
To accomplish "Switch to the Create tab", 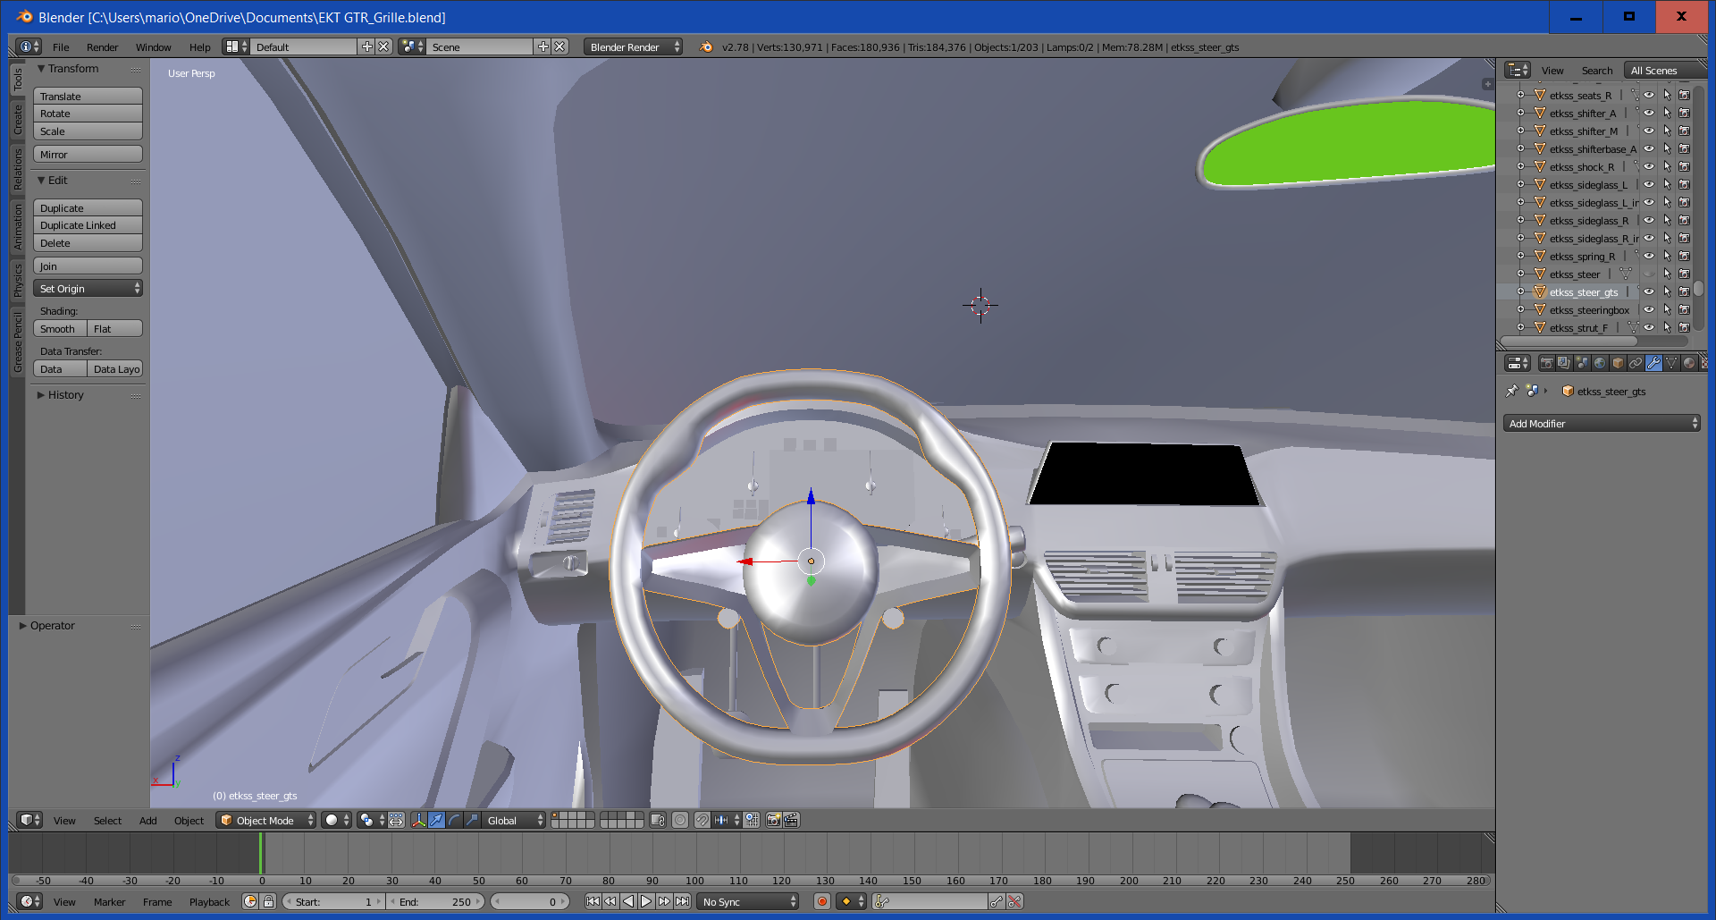I will pyautogui.click(x=17, y=119).
